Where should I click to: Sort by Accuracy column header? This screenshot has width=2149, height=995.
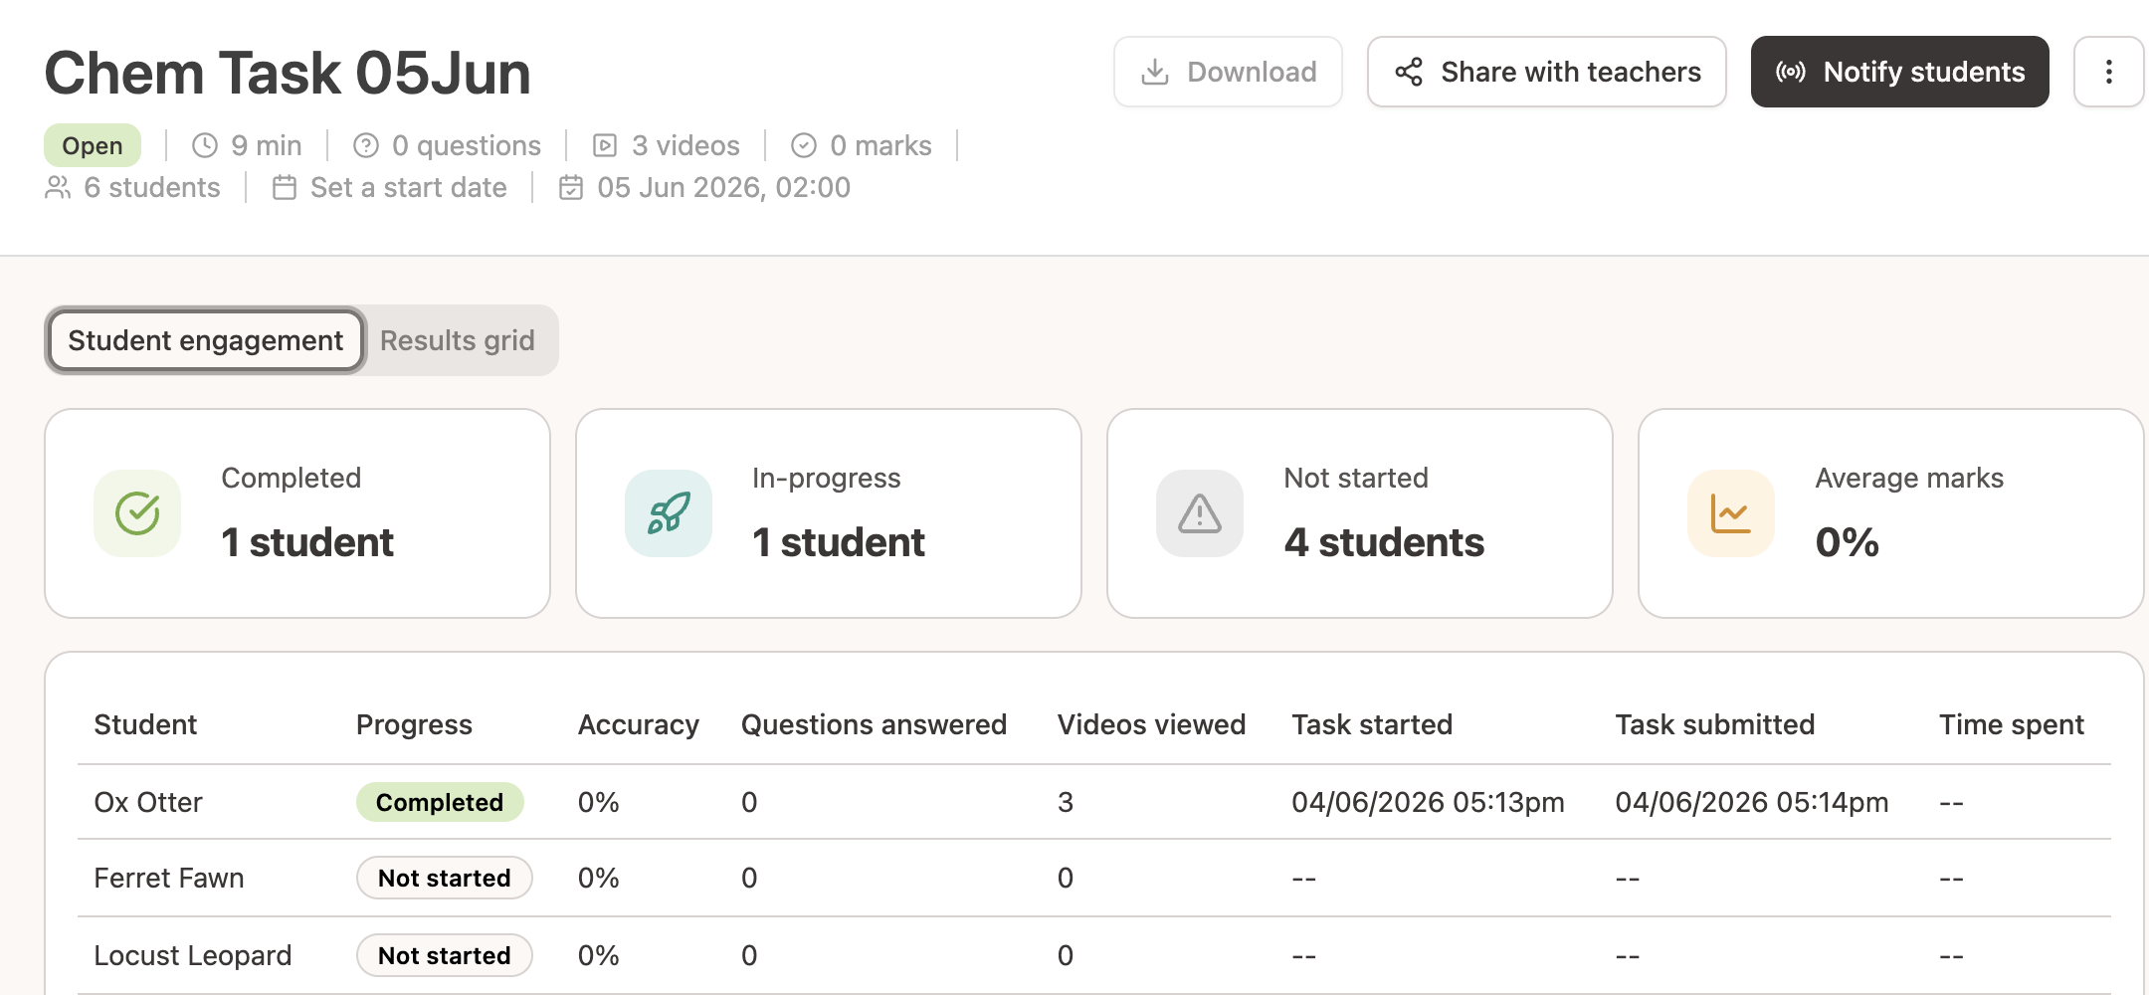click(639, 724)
